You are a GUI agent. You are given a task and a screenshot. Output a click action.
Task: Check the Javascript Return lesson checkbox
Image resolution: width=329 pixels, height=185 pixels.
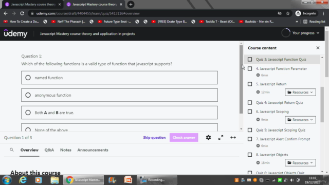250,84
